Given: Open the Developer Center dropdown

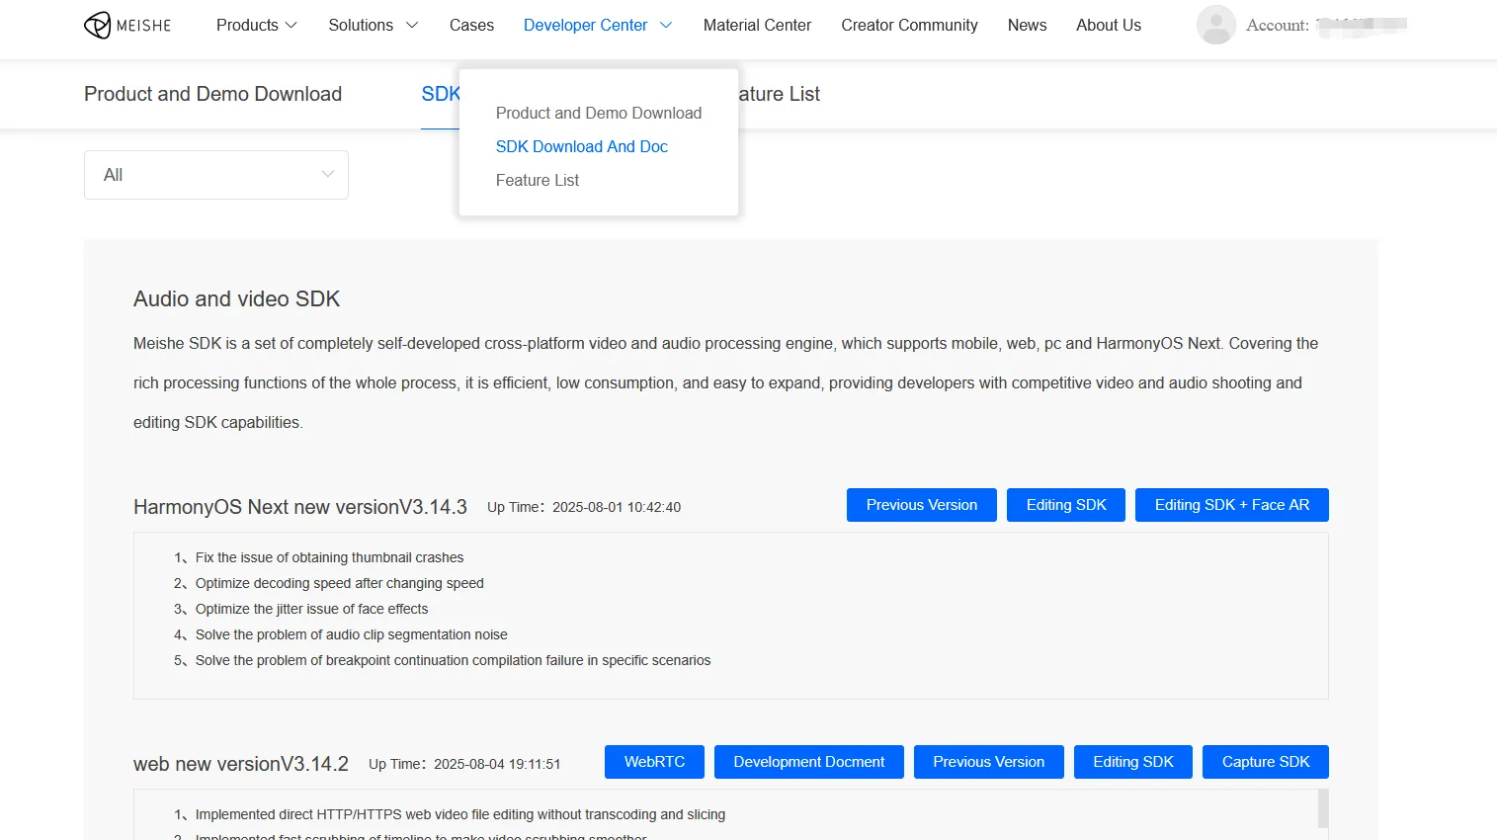Looking at the screenshot, I should [x=597, y=26].
